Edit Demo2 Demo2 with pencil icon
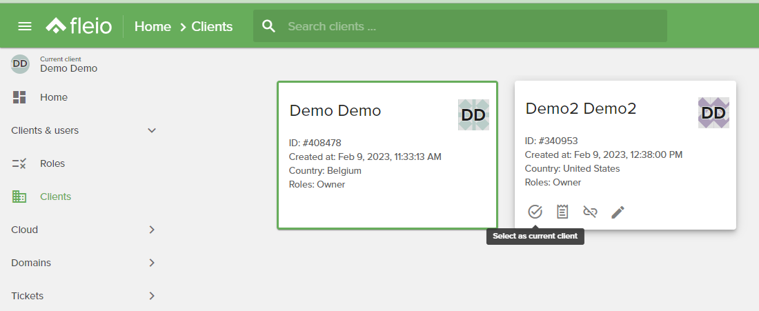Screen dimensions: 759x311 (618, 212)
